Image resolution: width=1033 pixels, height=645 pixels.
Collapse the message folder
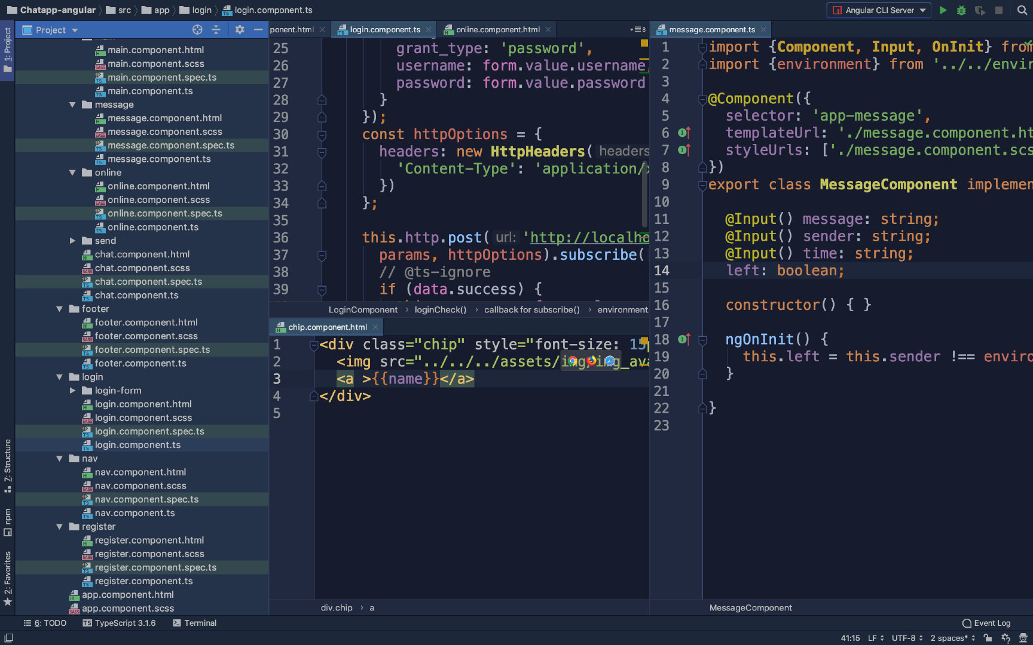(72, 105)
